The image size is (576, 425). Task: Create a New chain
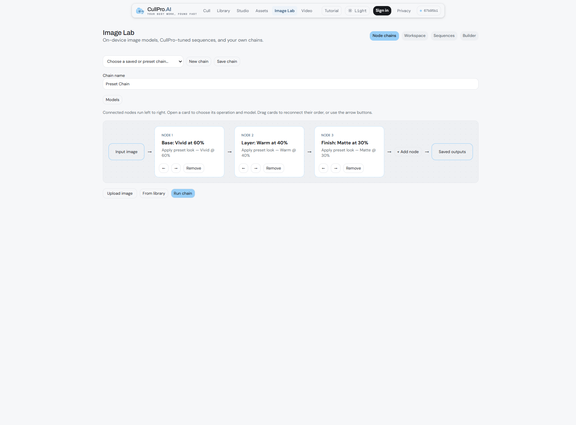[199, 61]
